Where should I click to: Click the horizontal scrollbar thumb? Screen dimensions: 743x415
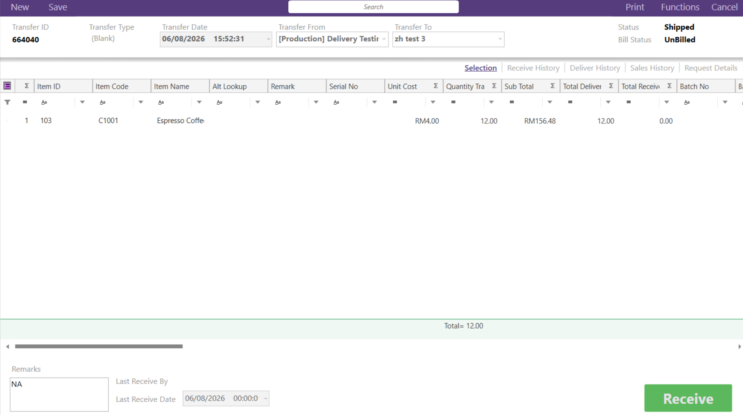pos(99,346)
